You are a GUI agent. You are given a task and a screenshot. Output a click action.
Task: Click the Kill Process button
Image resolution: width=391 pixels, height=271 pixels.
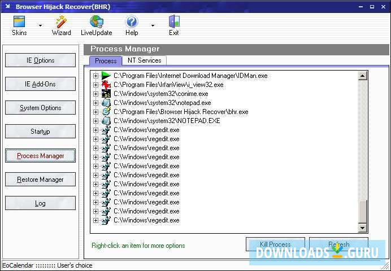coord(275,244)
